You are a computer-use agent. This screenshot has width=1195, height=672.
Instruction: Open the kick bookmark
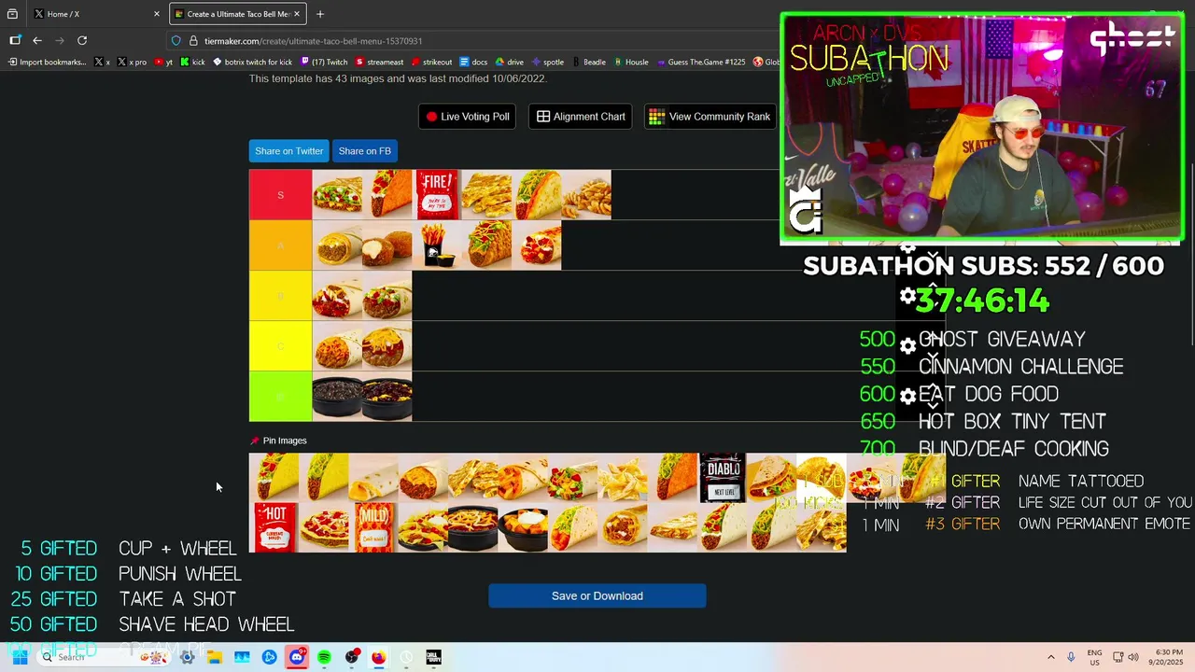click(x=193, y=63)
